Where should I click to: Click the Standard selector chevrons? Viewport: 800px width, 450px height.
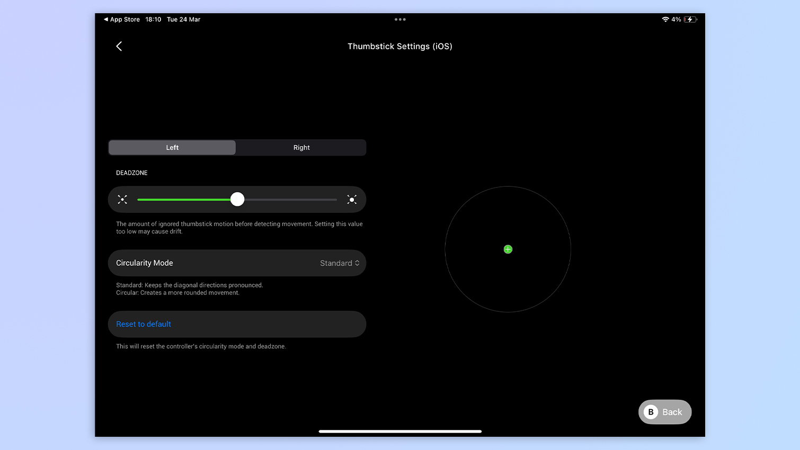click(x=358, y=263)
